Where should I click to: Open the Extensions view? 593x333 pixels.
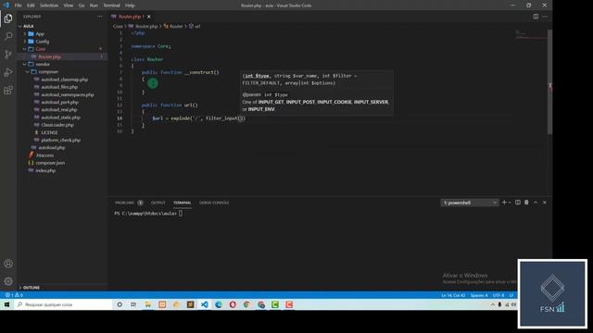[x=8, y=91]
